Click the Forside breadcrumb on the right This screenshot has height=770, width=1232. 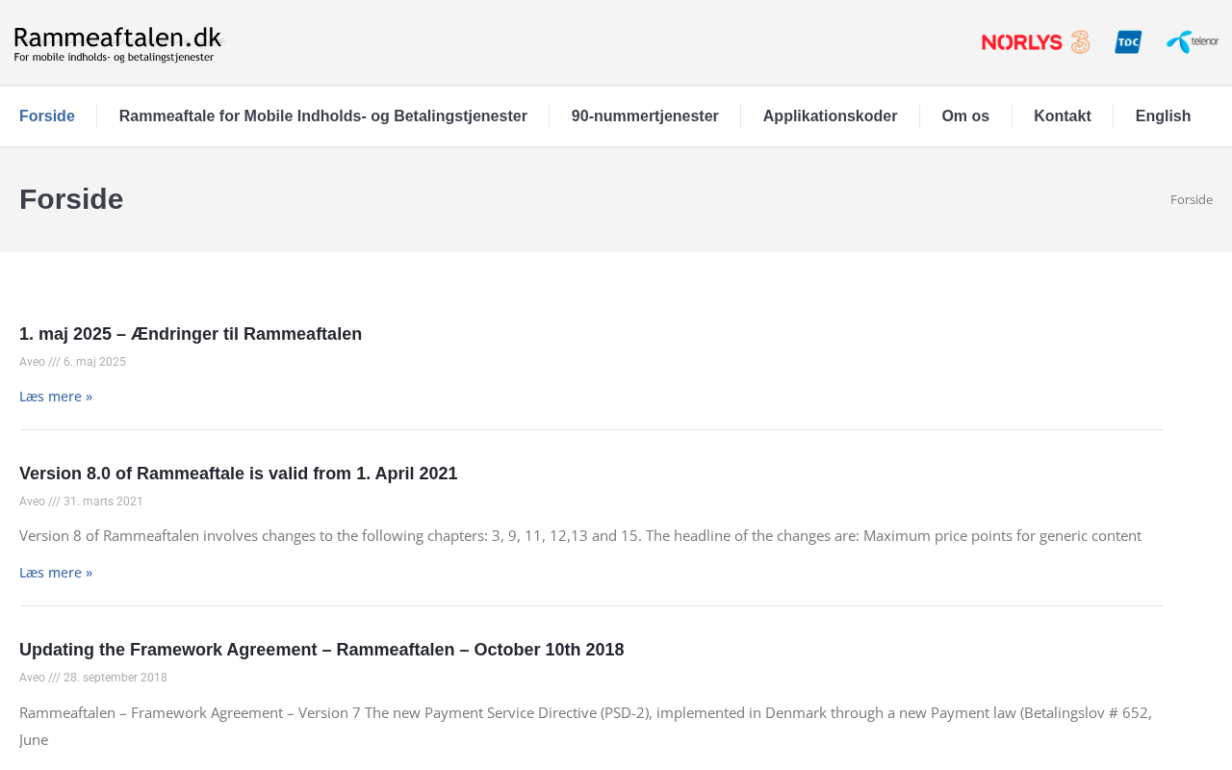click(x=1191, y=199)
